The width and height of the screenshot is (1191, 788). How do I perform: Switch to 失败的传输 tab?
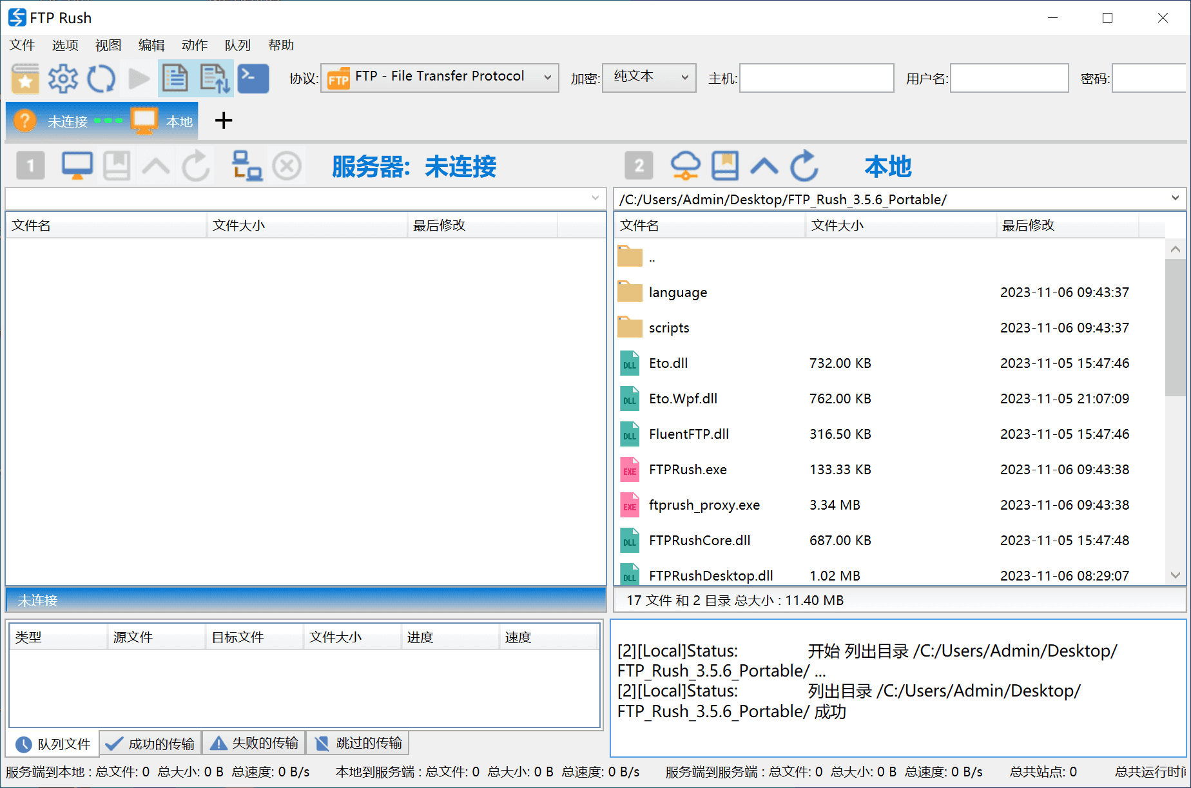254,744
